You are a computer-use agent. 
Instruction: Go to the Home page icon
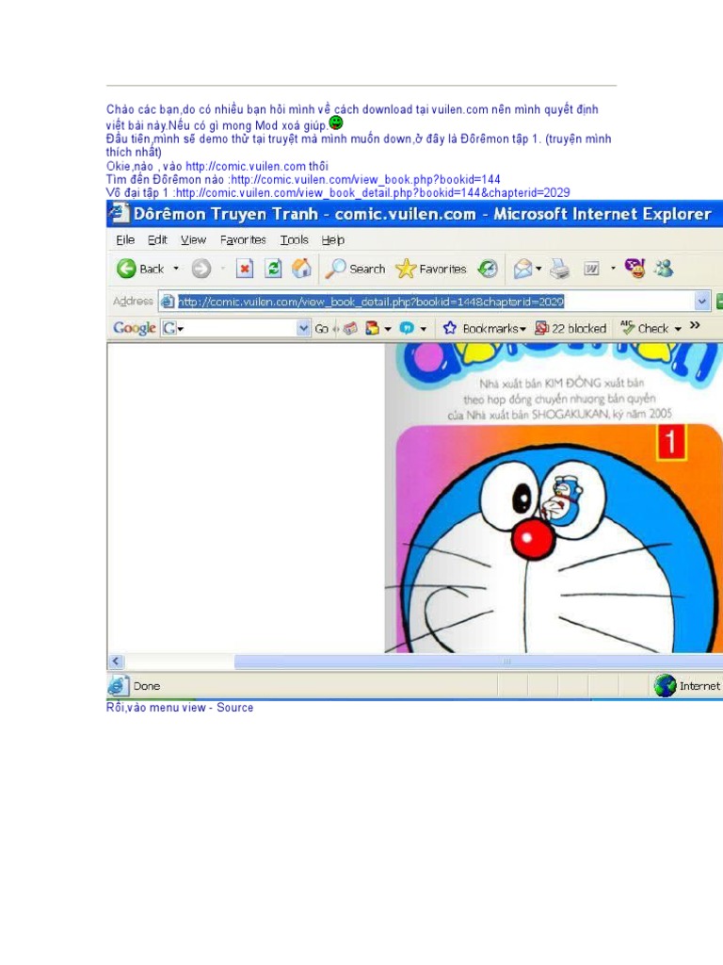point(301,269)
